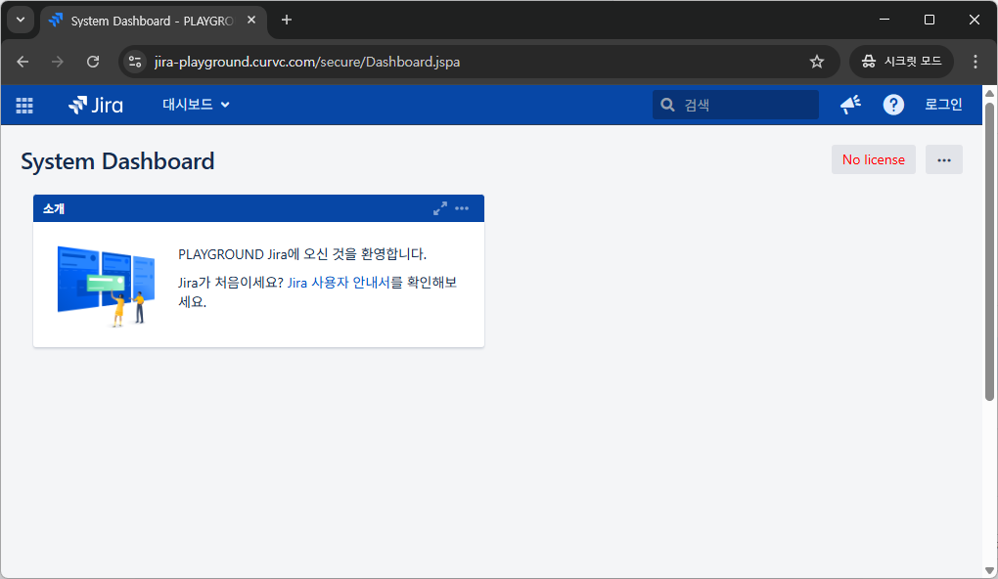Click the scrollbar down arrow
The width and height of the screenshot is (998, 579).
point(990,571)
